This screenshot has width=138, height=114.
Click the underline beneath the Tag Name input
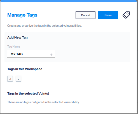coord(31,57)
